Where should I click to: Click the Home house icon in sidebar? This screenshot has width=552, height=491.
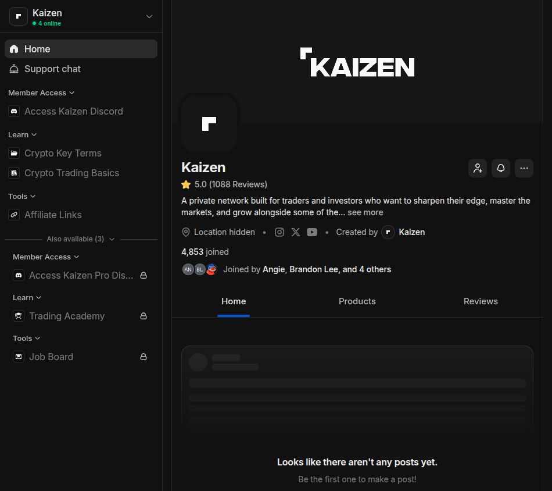[14, 49]
